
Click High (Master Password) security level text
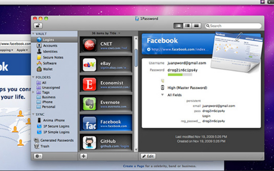[x=187, y=87]
